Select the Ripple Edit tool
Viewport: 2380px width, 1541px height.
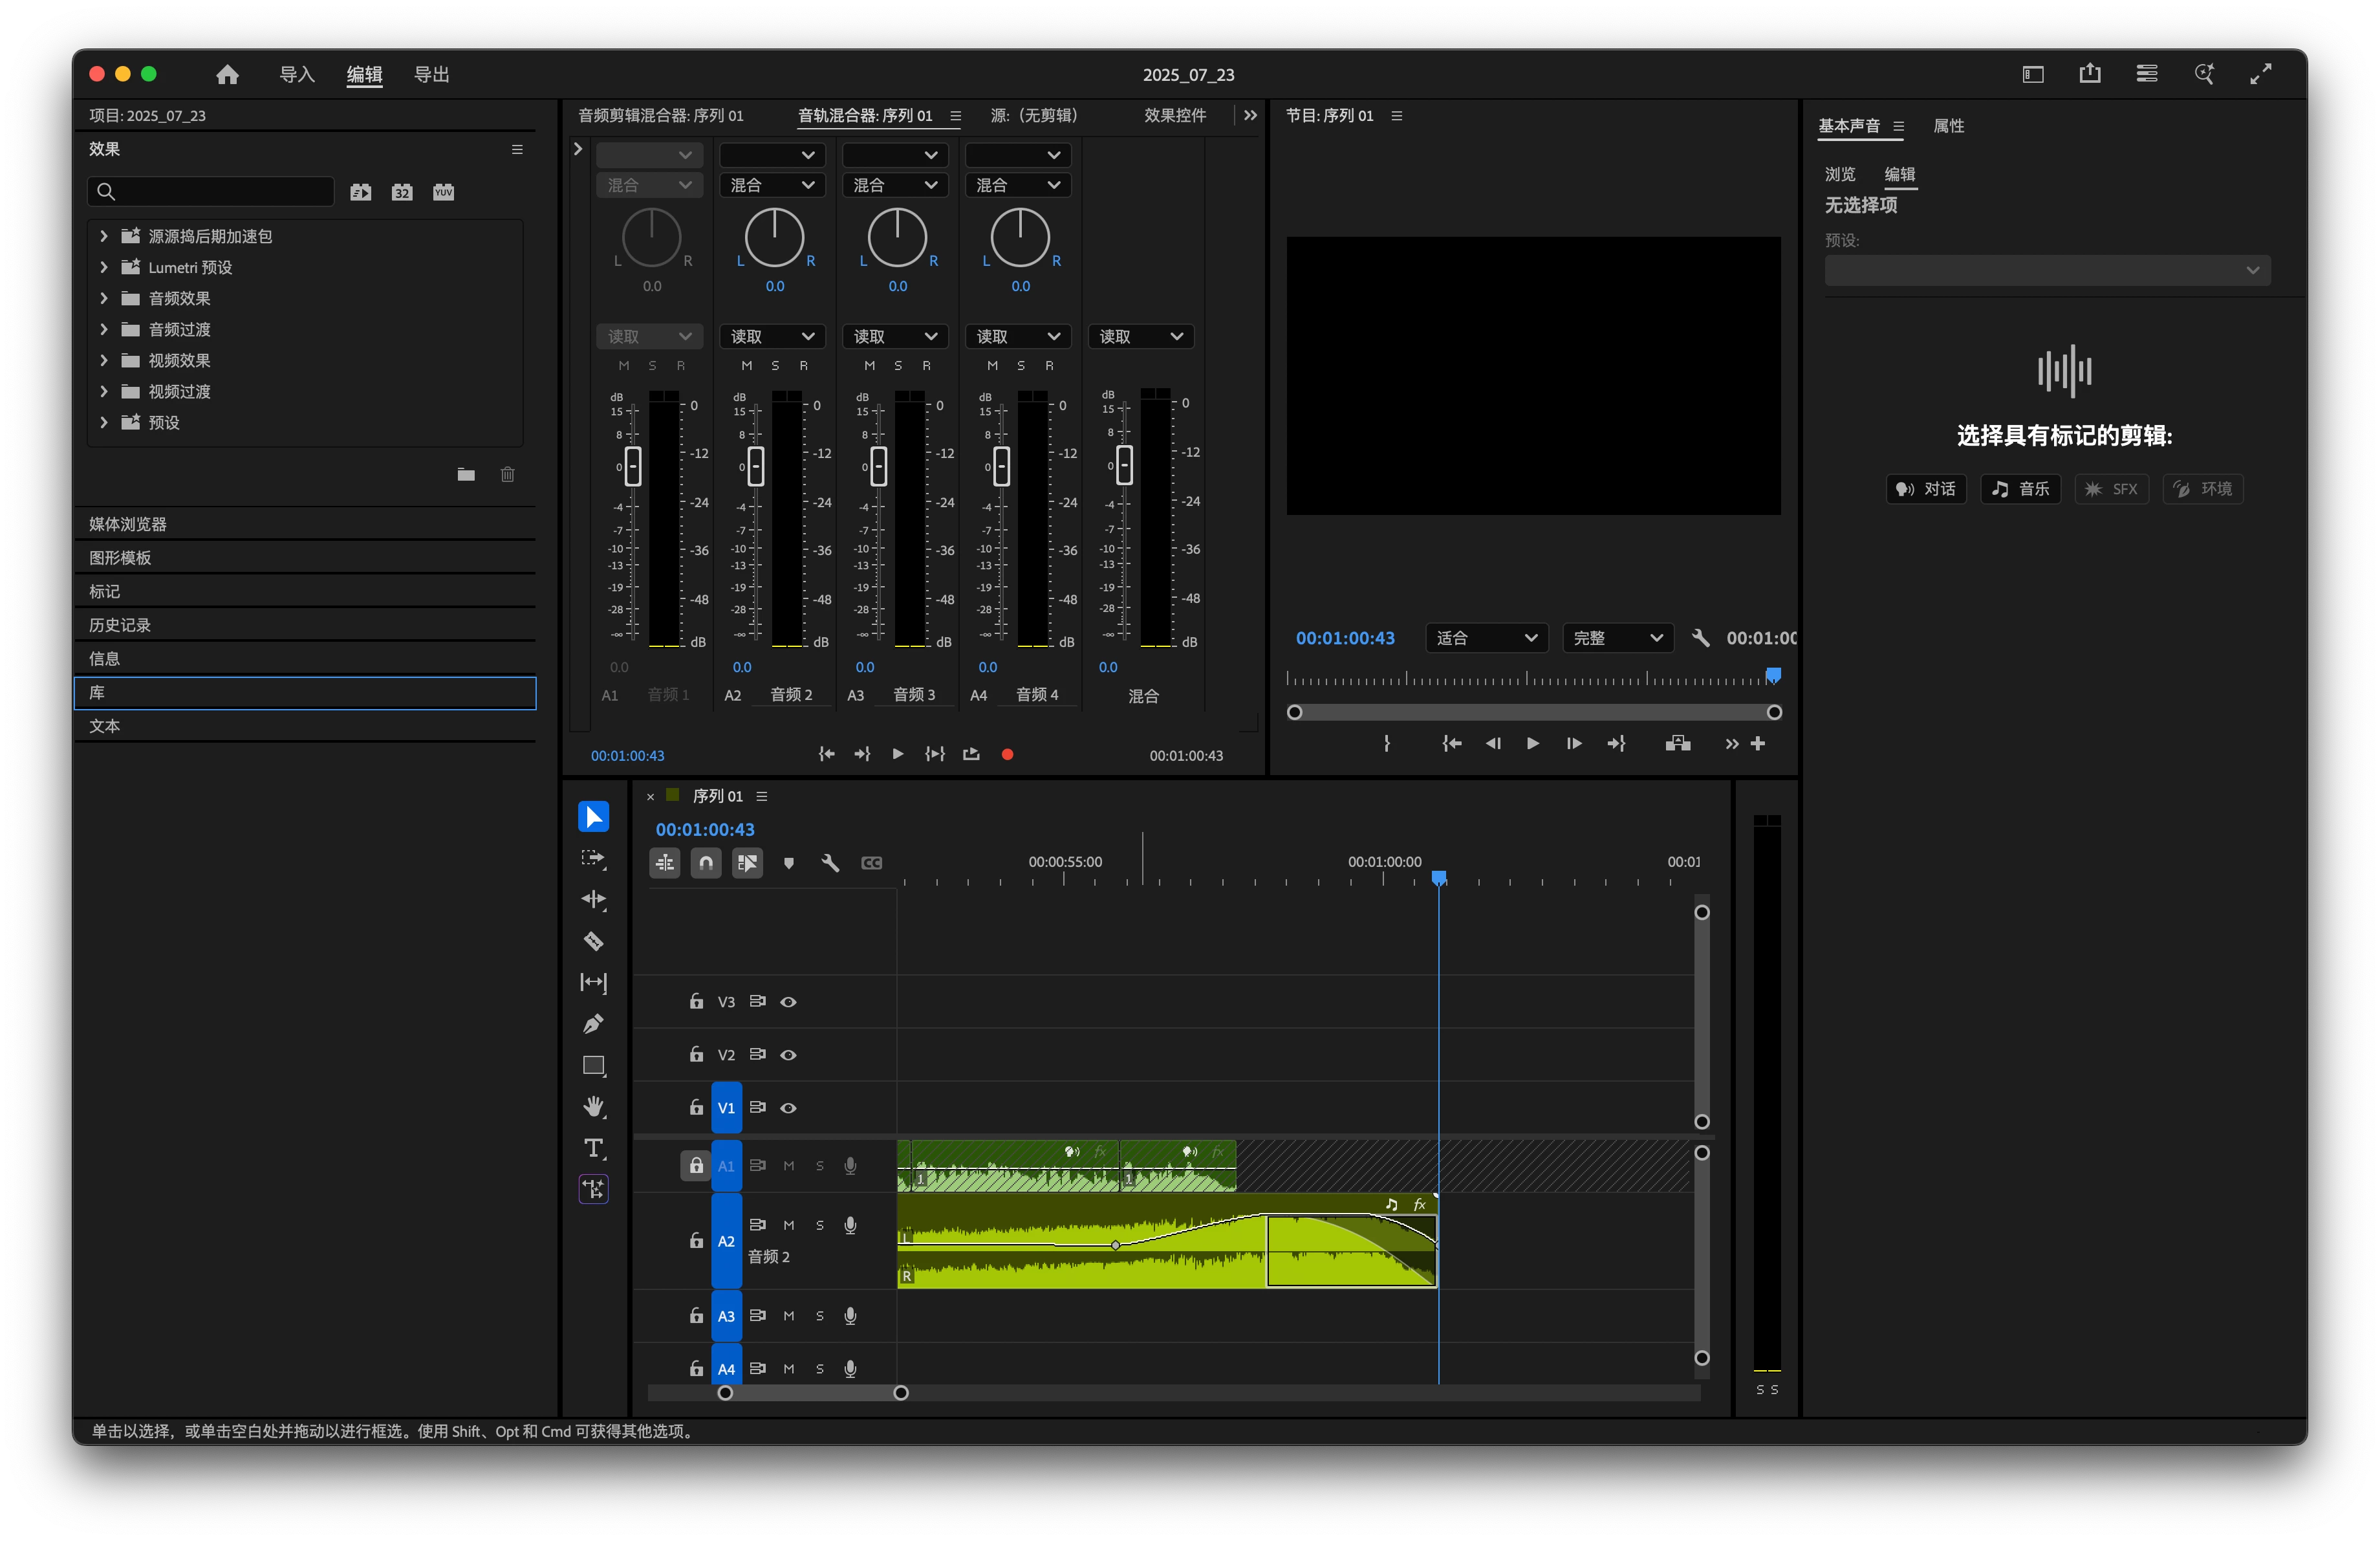[593, 899]
